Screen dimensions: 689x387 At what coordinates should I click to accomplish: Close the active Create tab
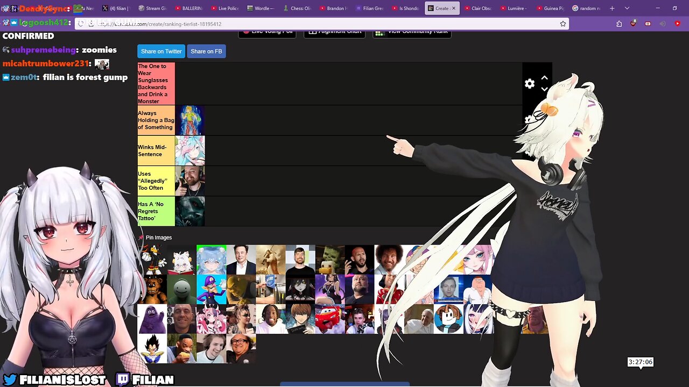[x=453, y=8]
